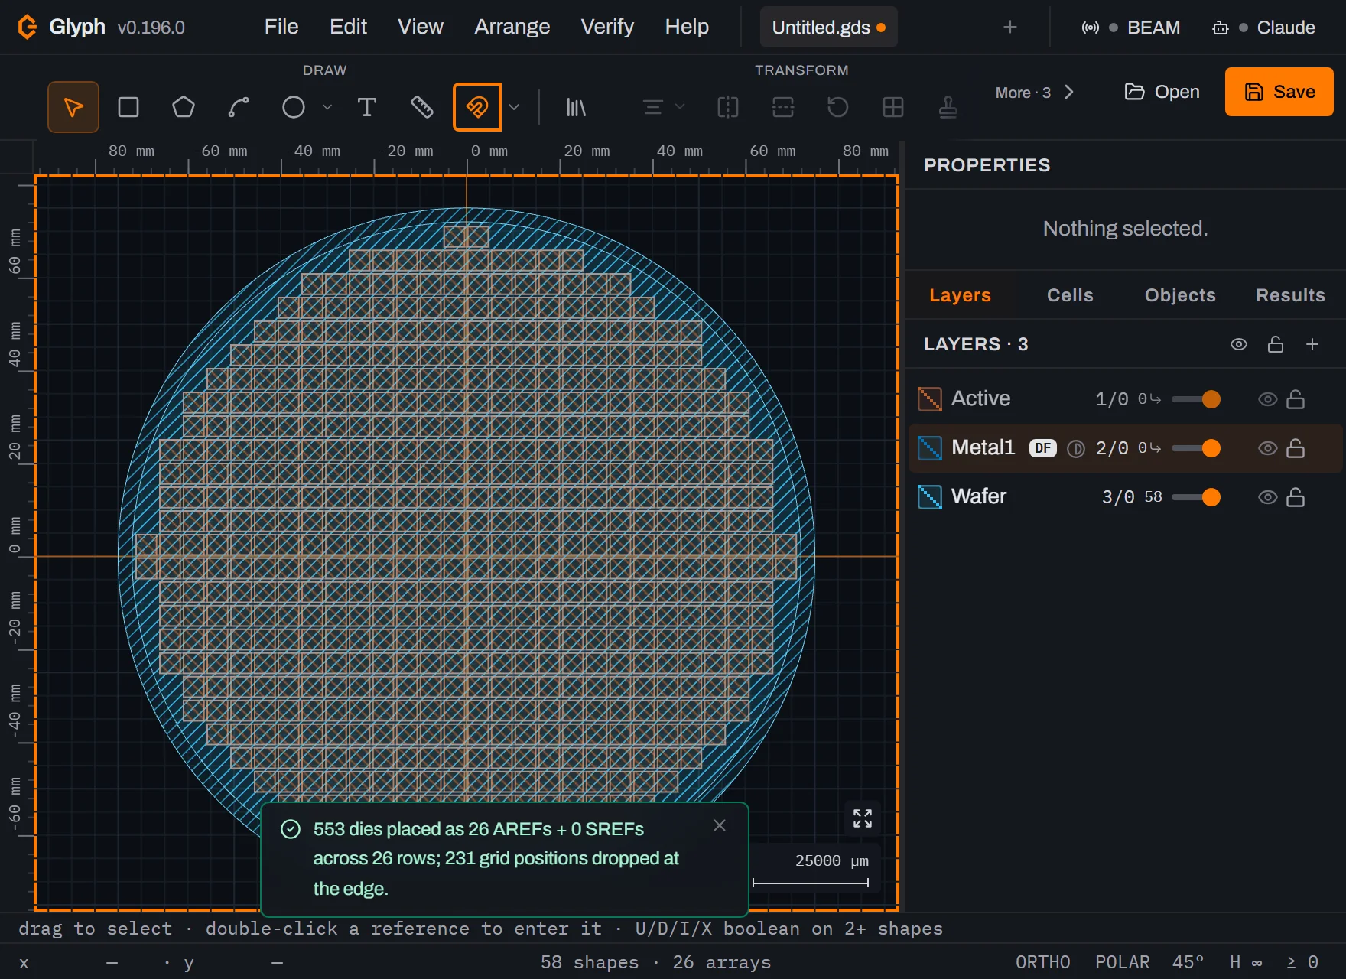Lock the Wafer layer
The width and height of the screenshot is (1346, 979).
(x=1296, y=497)
